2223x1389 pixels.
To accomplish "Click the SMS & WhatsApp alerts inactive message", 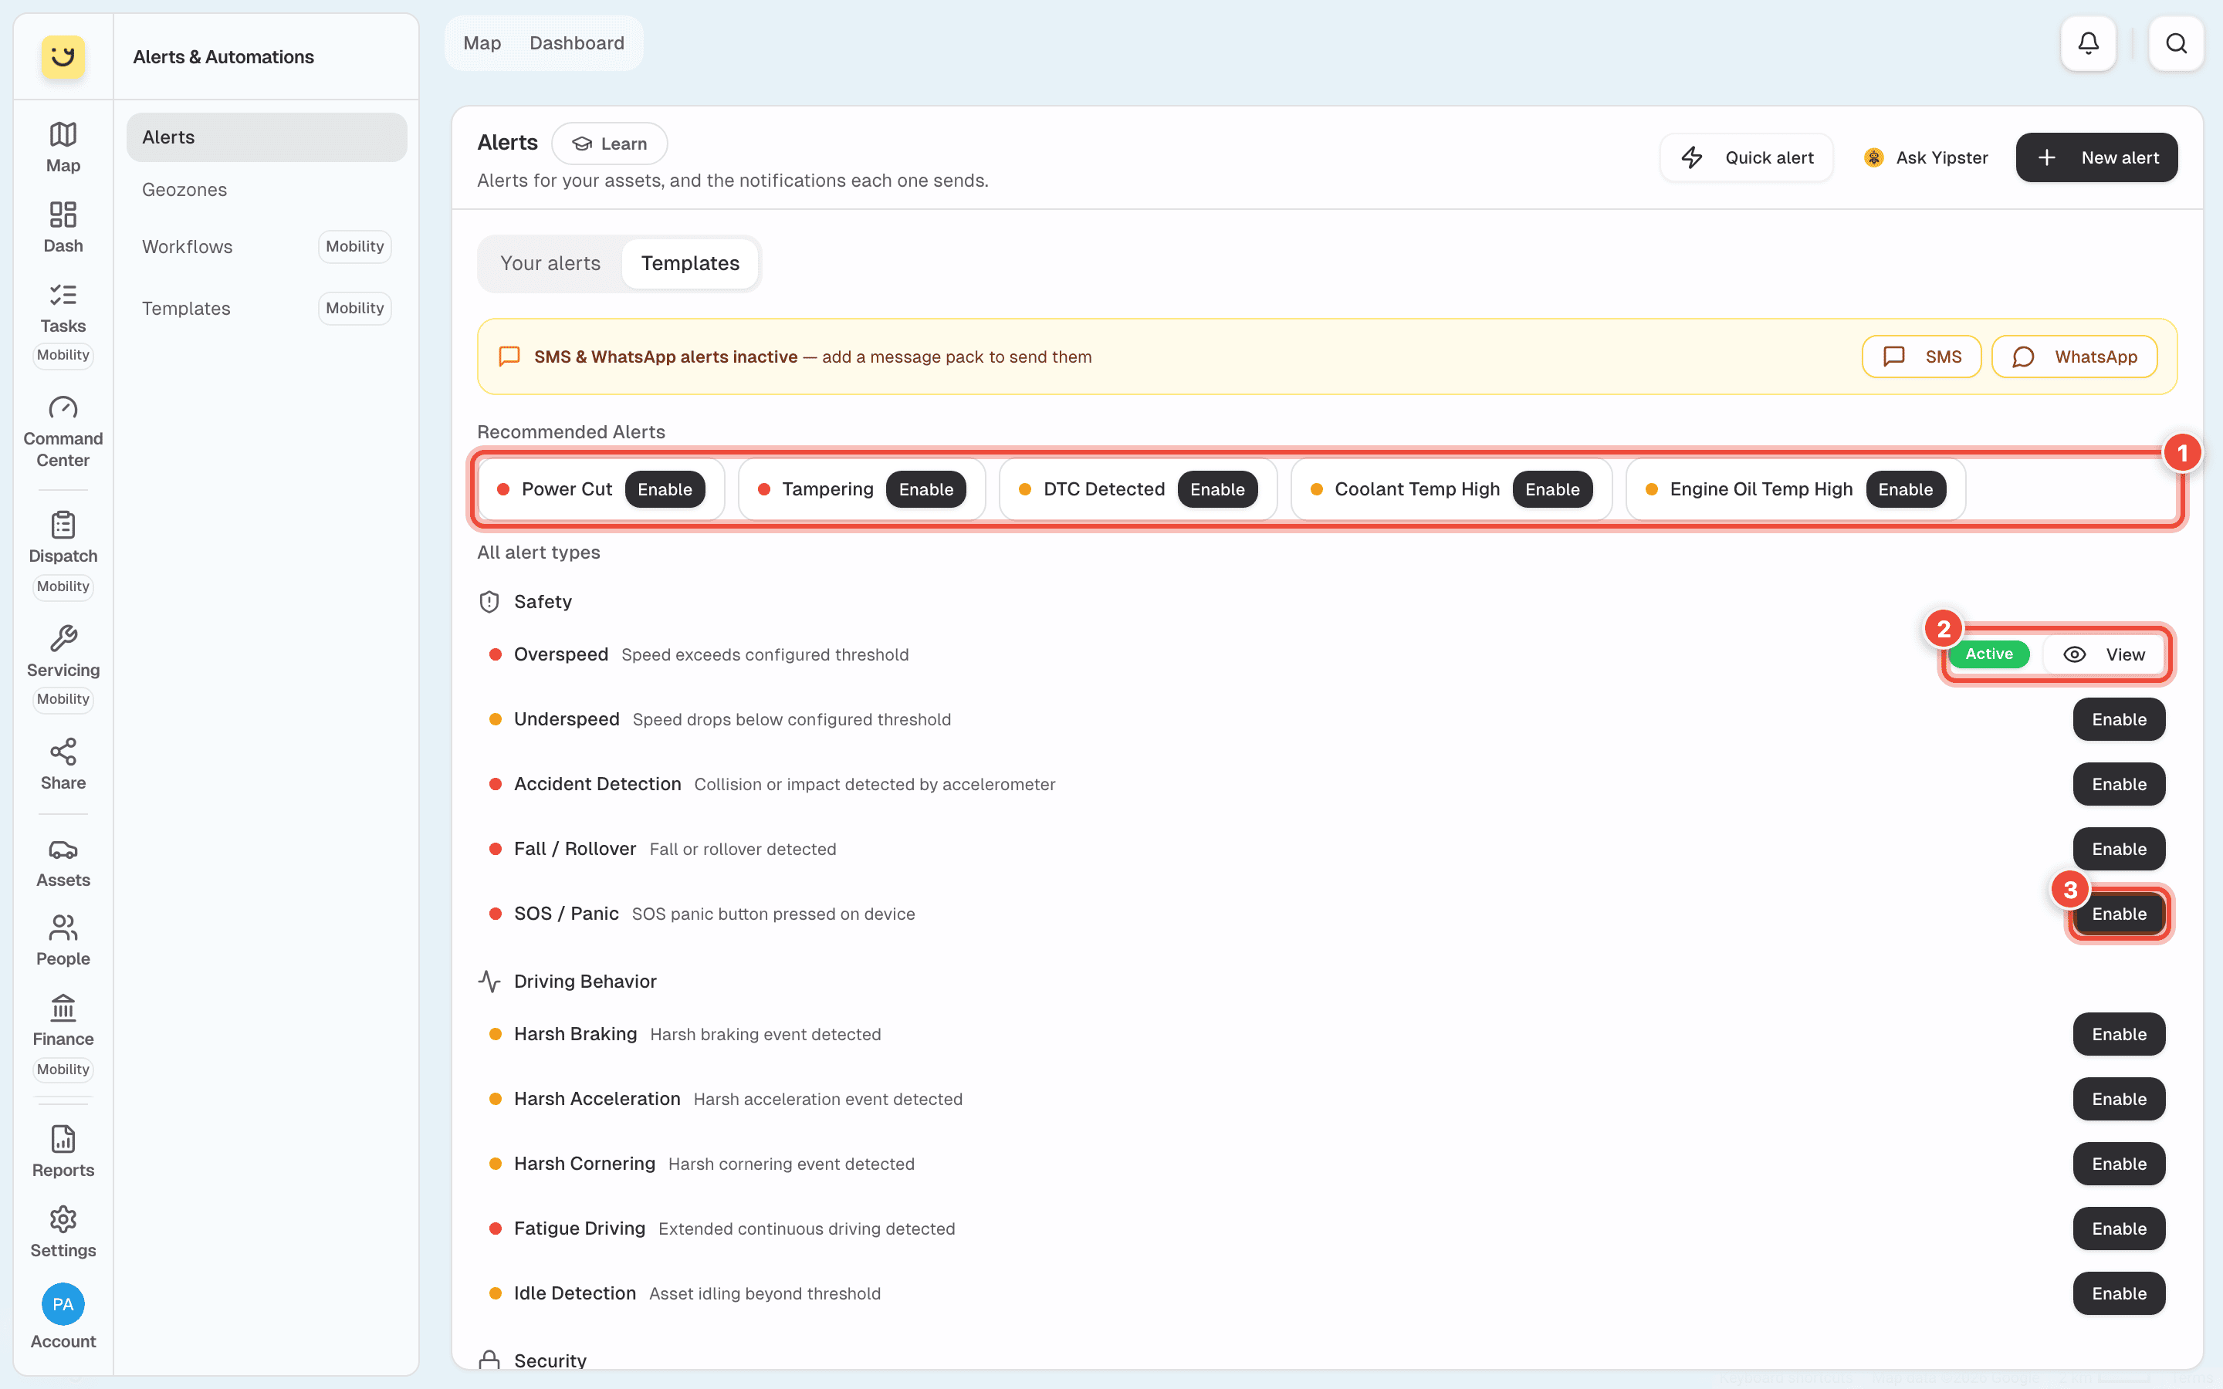I will click(x=813, y=357).
